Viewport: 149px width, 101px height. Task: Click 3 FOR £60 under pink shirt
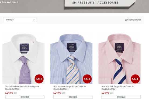[x=121, y=97]
